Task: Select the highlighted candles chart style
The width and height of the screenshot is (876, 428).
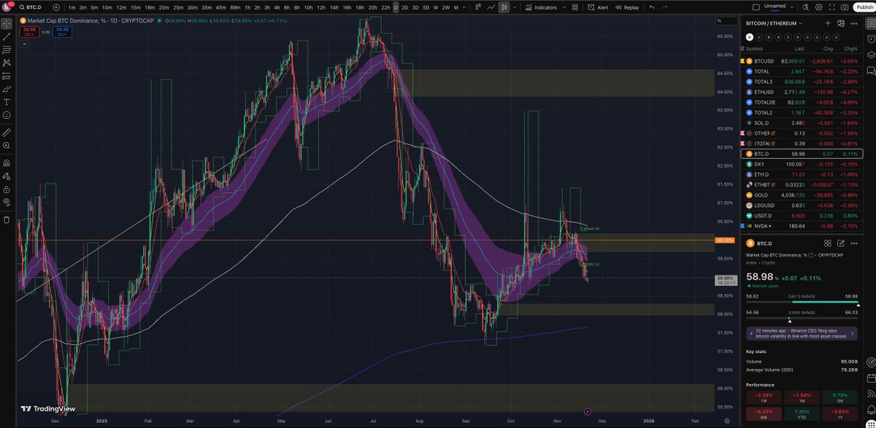Action: (x=503, y=7)
